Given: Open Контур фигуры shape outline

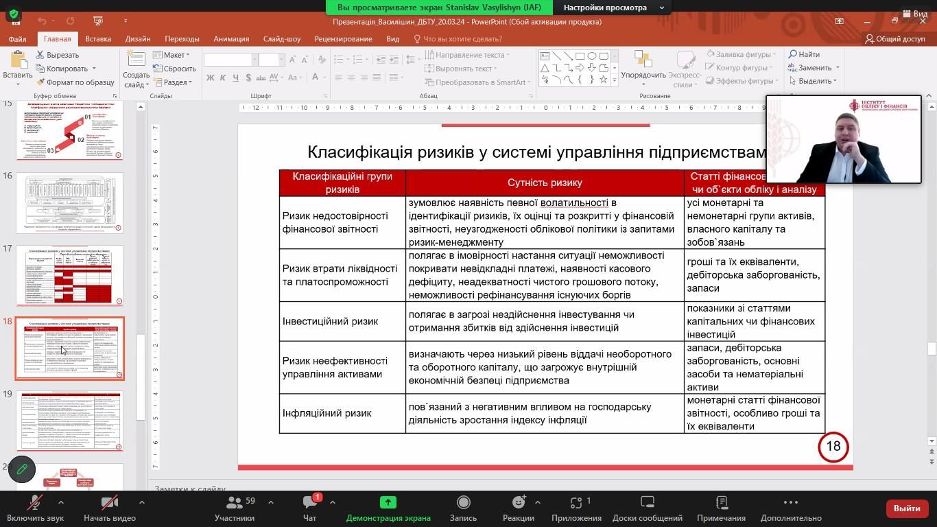Looking at the screenshot, I should pos(739,68).
